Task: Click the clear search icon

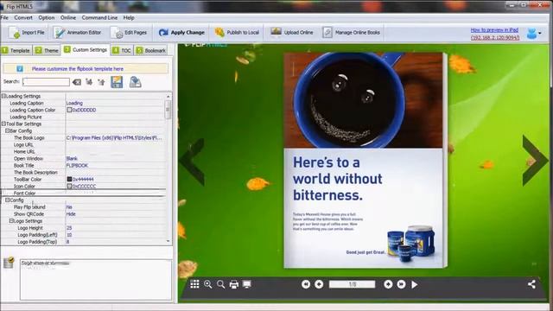Action: [x=77, y=82]
